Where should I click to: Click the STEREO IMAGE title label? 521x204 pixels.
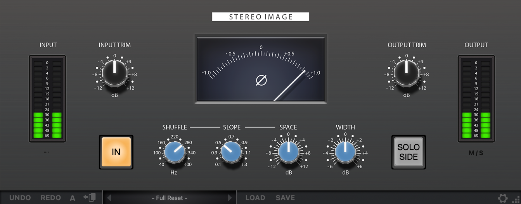click(260, 17)
